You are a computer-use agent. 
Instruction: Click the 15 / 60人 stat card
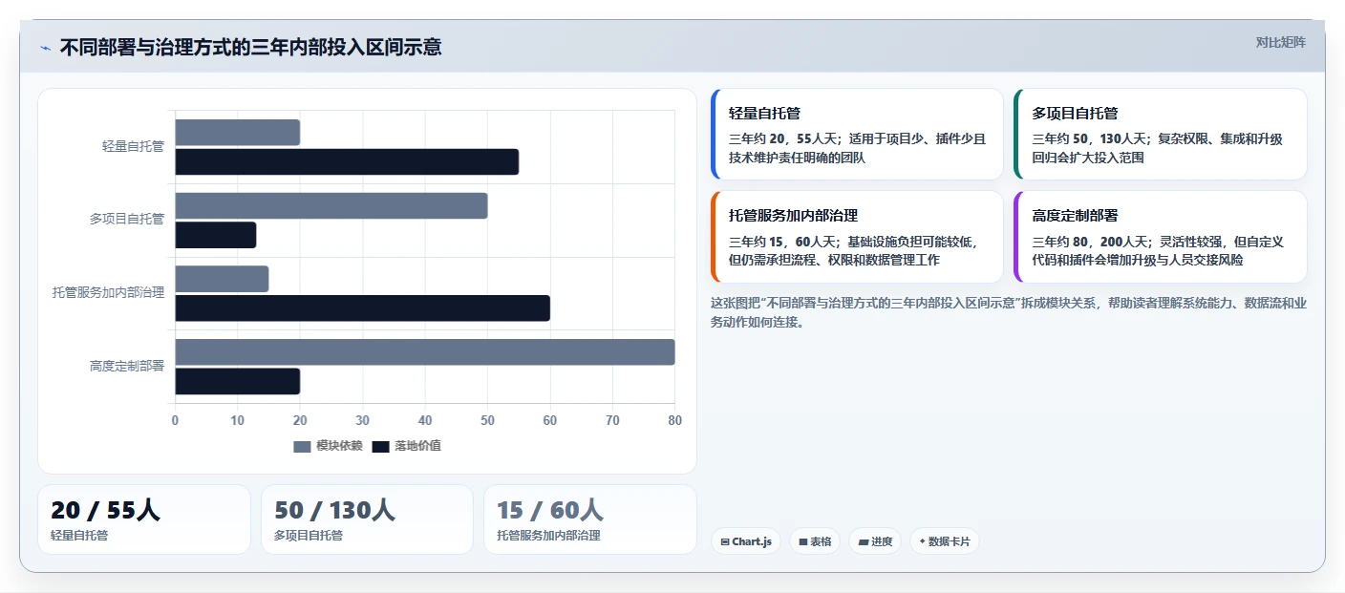click(590, 519)
